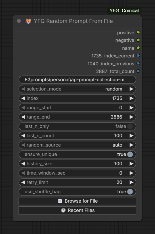Switch random_source to previous option

tap(23, 145)
